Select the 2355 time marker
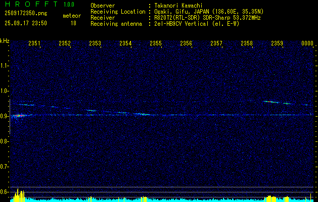Viewport: 318px width, 202px height. pos(156,44)
